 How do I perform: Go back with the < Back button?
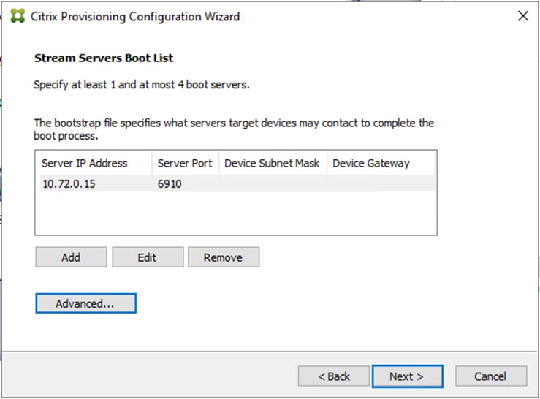[334, 376]
